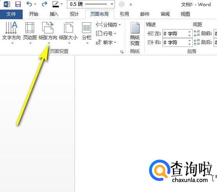Image resolution: width=217 pixels, height=192 pixels.
Task: Open 文字方向 text direction tool
Action: coord(11,33)
